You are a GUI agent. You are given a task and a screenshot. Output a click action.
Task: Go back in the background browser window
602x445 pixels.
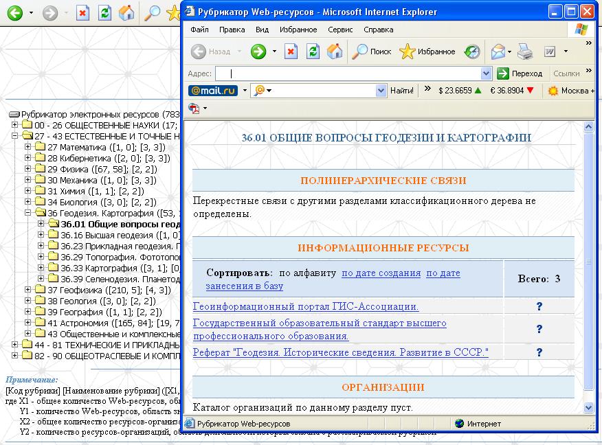(15, 13)
